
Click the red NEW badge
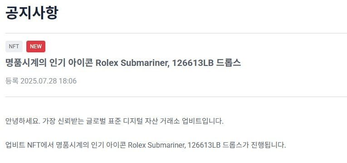pos(36,47)
